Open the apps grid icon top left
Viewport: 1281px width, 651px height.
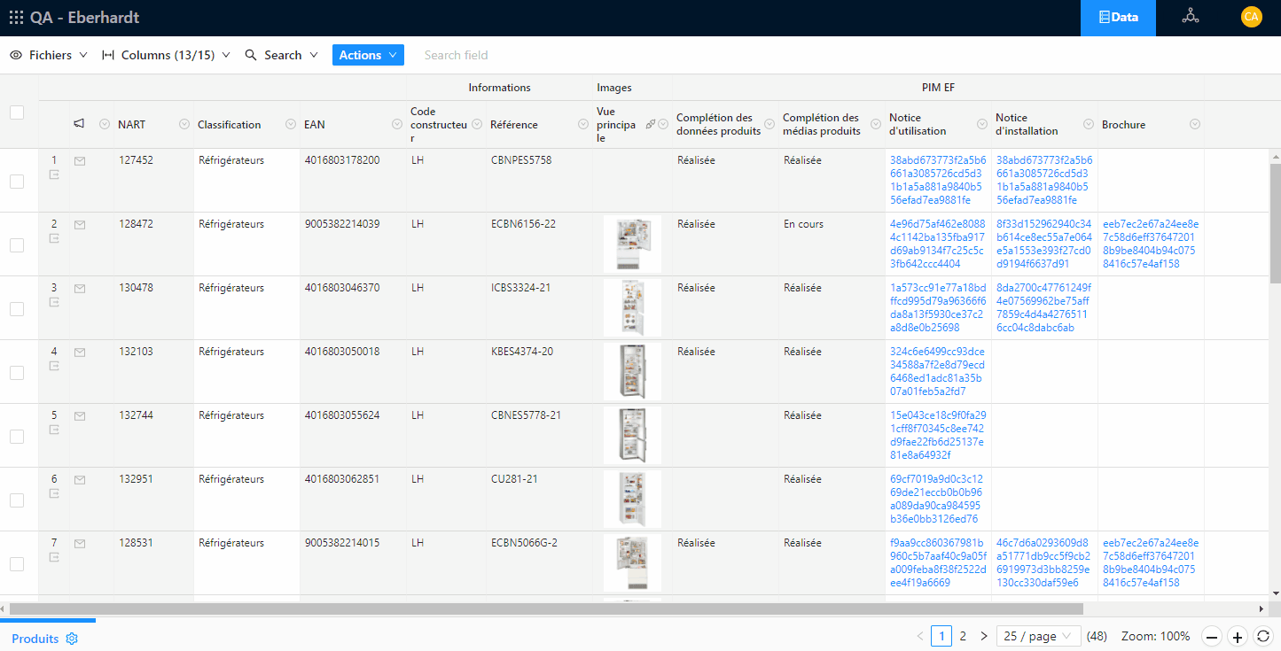tap(16, 16)
